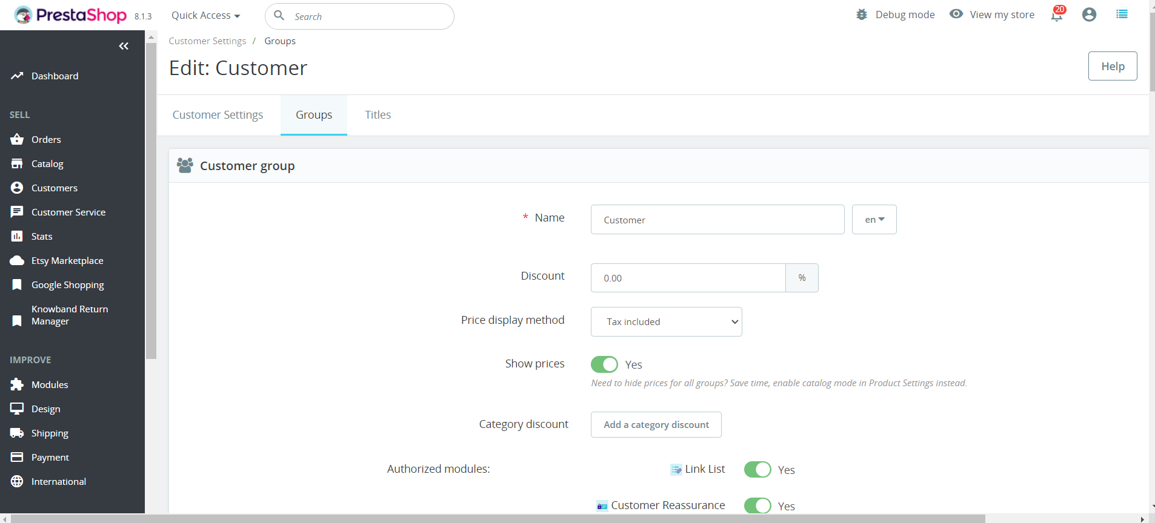
Task: Click the Help button
Action: (x=1113, y=66)
